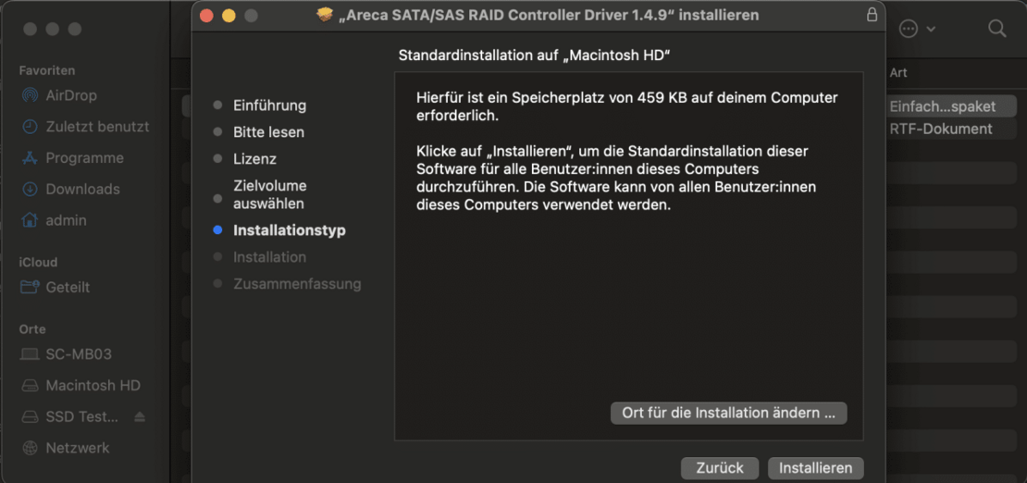Click the lock icon in installer title bar
This screenshot has width=1027, height=483.
pyautogui.click(x=871, y=15)
